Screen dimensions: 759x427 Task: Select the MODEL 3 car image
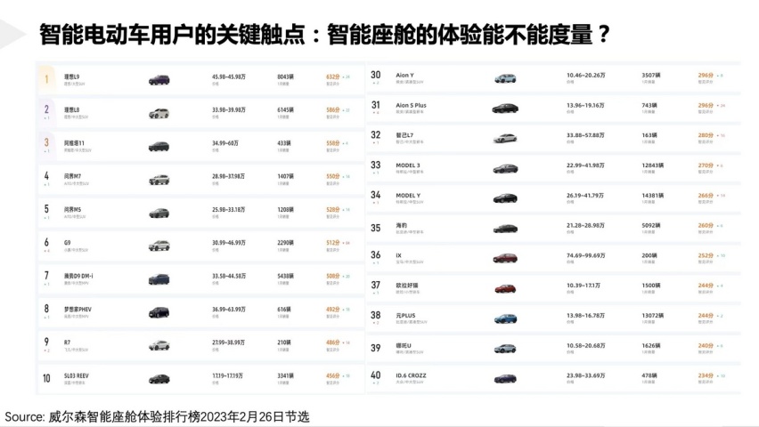pos(505,168)
